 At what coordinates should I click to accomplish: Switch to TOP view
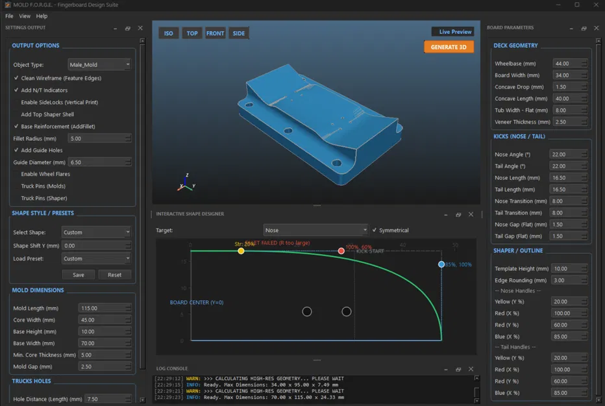click(x=192, y=33)
